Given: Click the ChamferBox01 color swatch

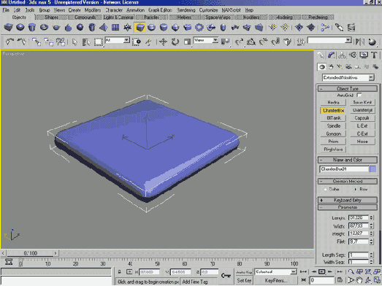Looking at the screenshot, I should point(373,169).
